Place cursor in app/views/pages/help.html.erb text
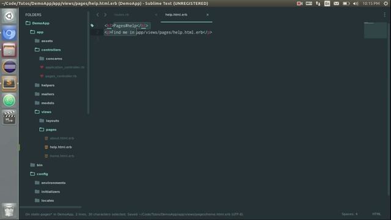The image size is (391, 220). [170, 32]
